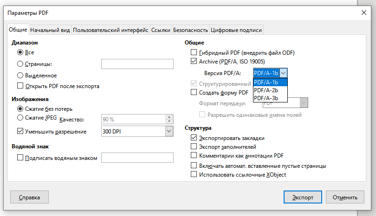Open the Цифровые подписи tab

(x=236, y=30)
